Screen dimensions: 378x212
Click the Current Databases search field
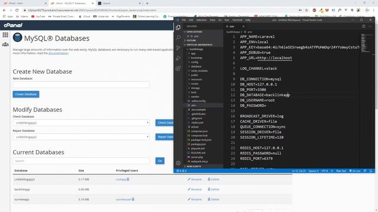pyautogui.click(x=81, y=161)
